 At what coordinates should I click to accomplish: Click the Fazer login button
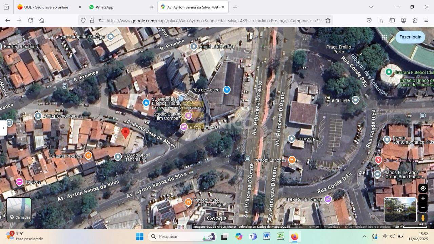[x=410, y=37]
